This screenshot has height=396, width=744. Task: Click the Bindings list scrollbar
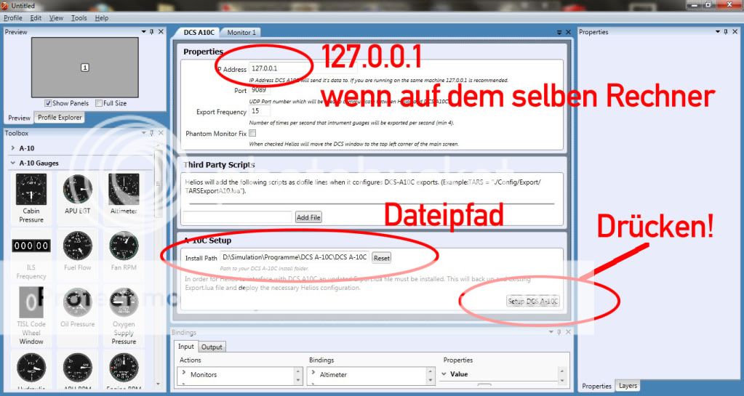(x=430, y=376)
